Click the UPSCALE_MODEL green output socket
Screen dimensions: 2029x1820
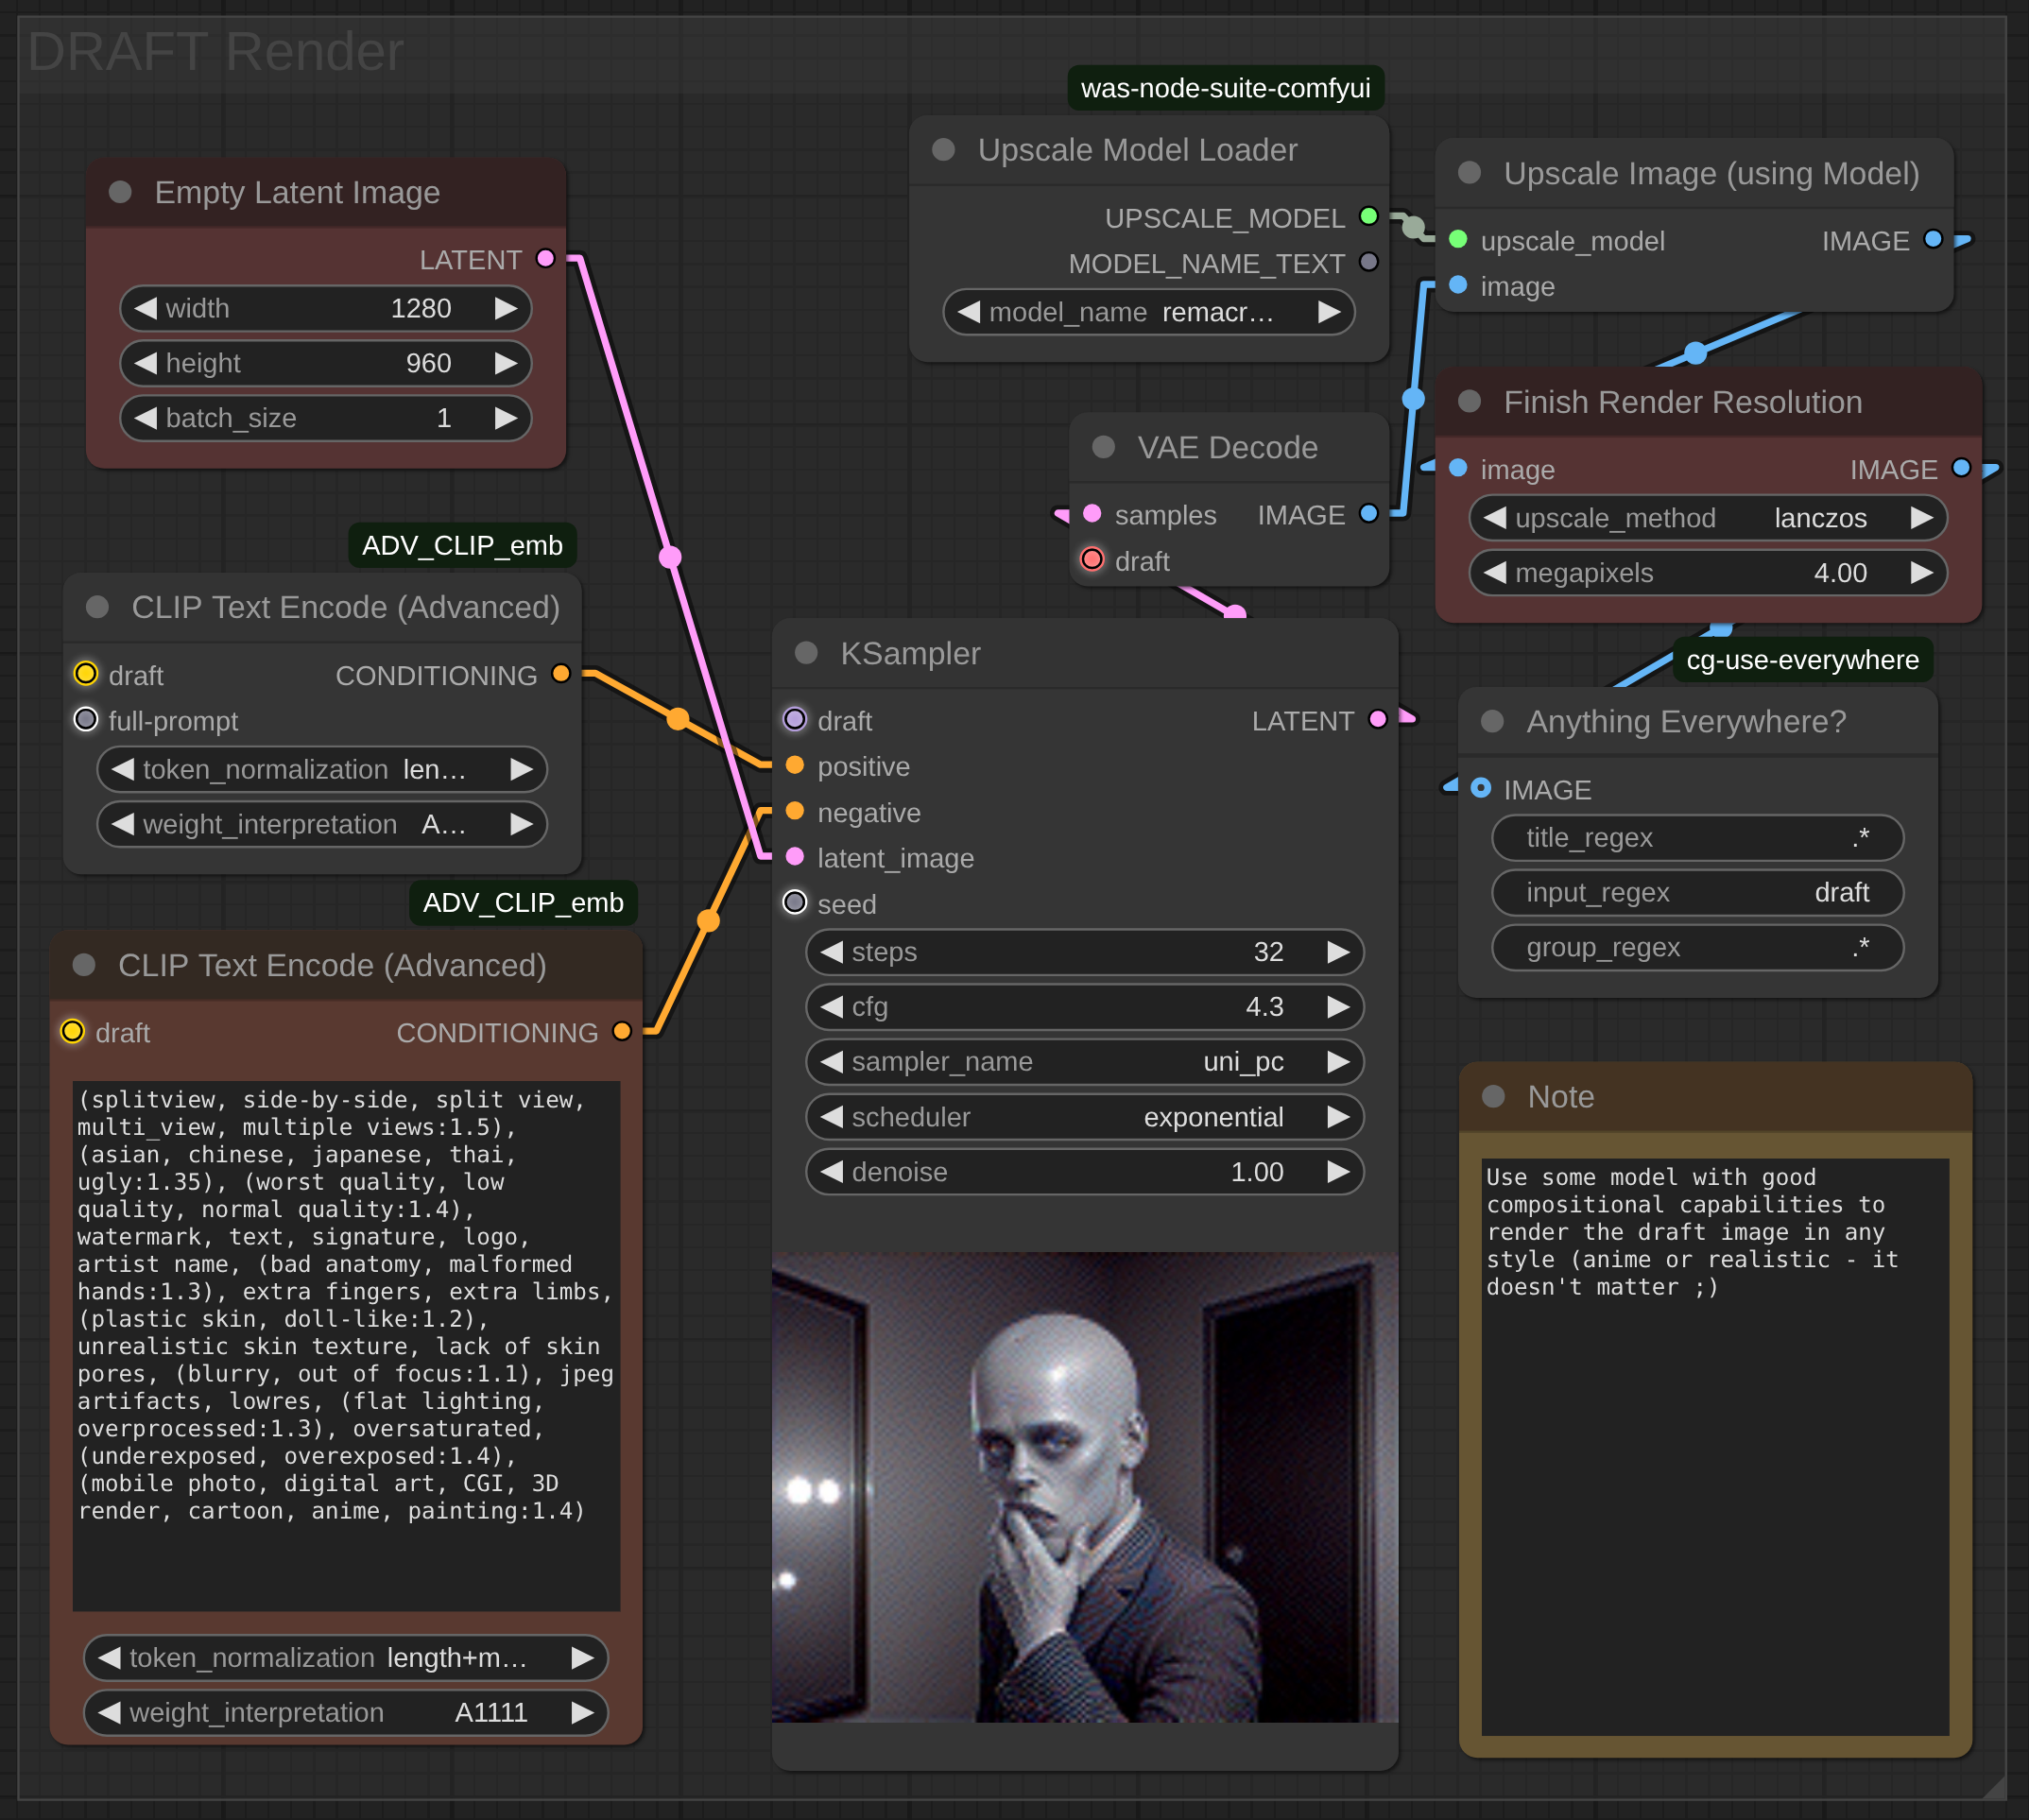tap(1369, 216)
